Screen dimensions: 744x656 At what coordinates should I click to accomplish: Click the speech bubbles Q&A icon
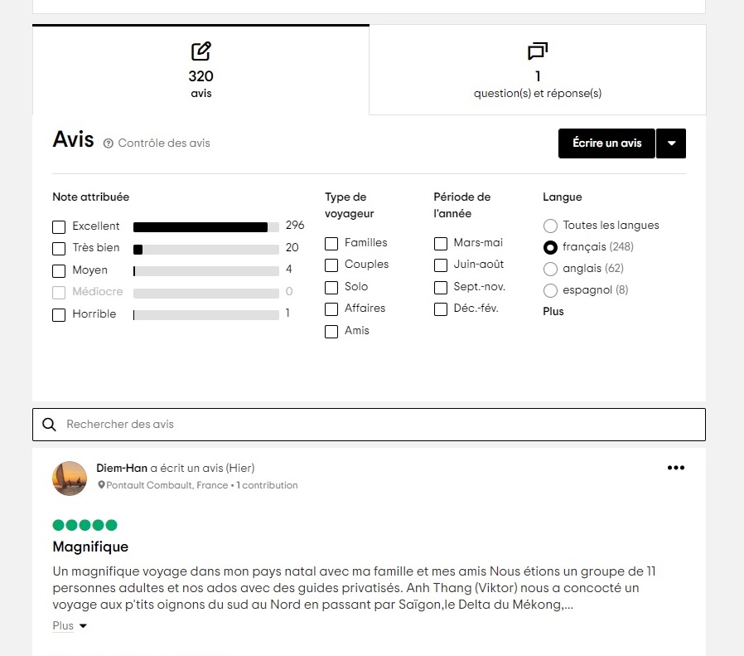538,51
